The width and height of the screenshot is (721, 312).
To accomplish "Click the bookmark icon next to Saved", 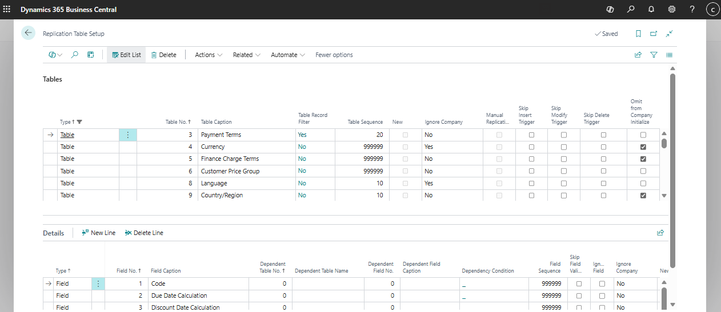I will click(638, 34).
